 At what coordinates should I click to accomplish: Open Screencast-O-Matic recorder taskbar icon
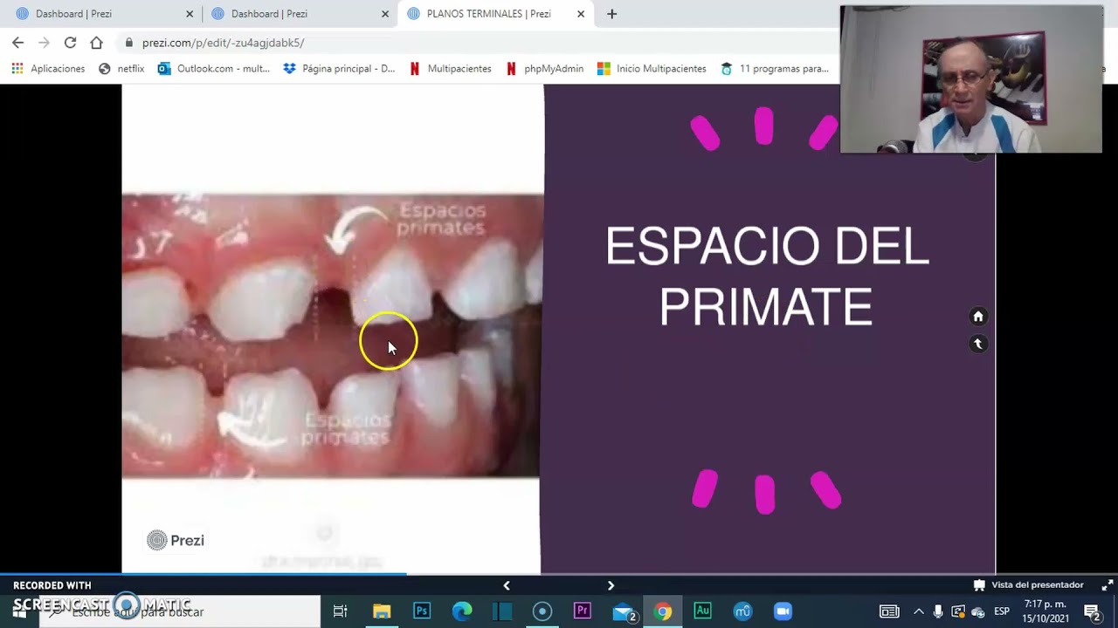pos(542,611)
